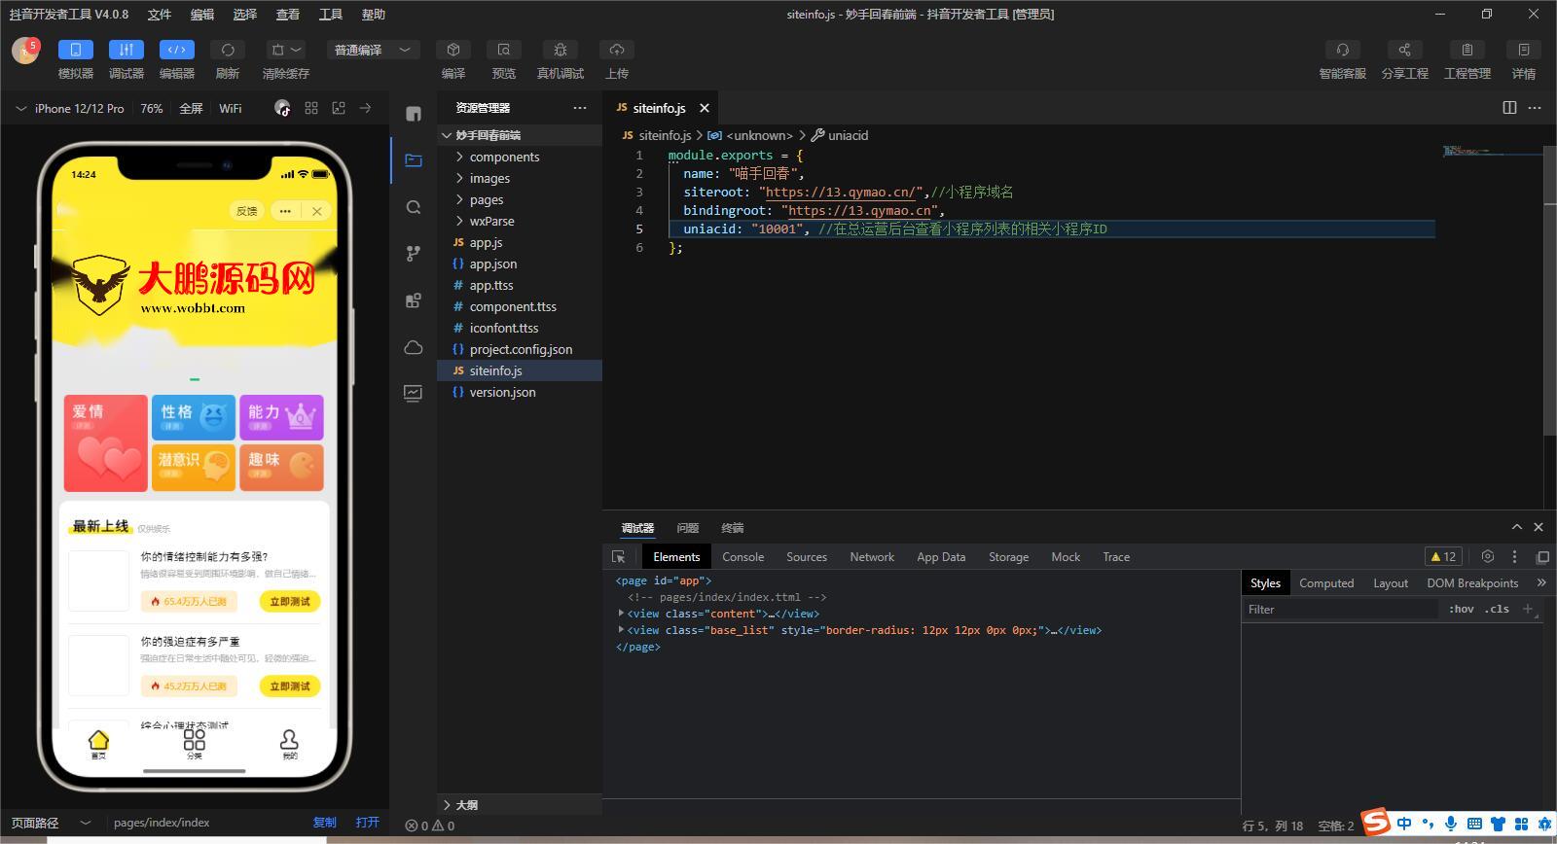This screenshot has width=1557, height=844.
Task: Open project management icon
Action: (1467, 50)
